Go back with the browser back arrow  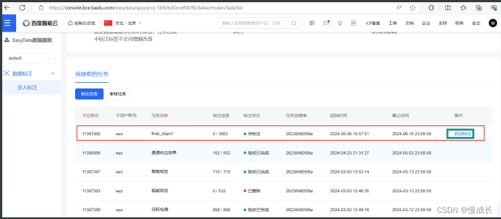[7, 8]
